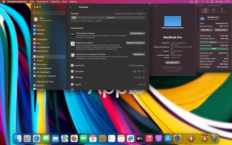Screen dimensions: 232x145
Task: Click Увімкнути... for automatic Trash emptying
Action: 139,54
